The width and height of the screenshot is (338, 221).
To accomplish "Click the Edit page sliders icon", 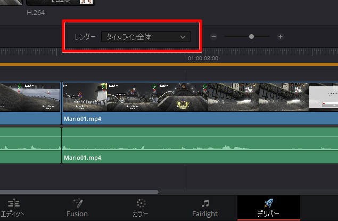I will click(14, 203).
